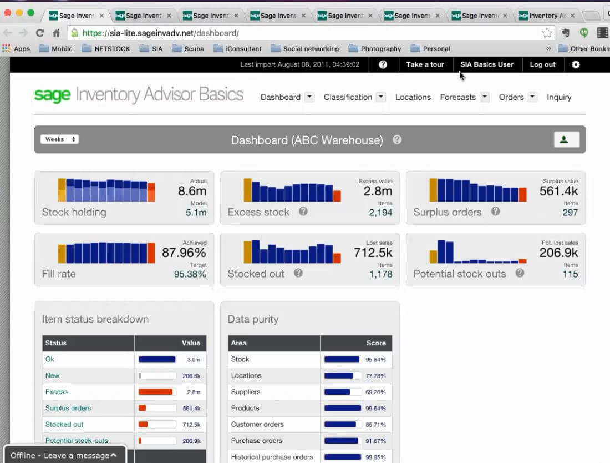The width and height of the screenshot is (610, 463).
Task: Switch to the Inquiry section
Action: (x=558, y=97)
